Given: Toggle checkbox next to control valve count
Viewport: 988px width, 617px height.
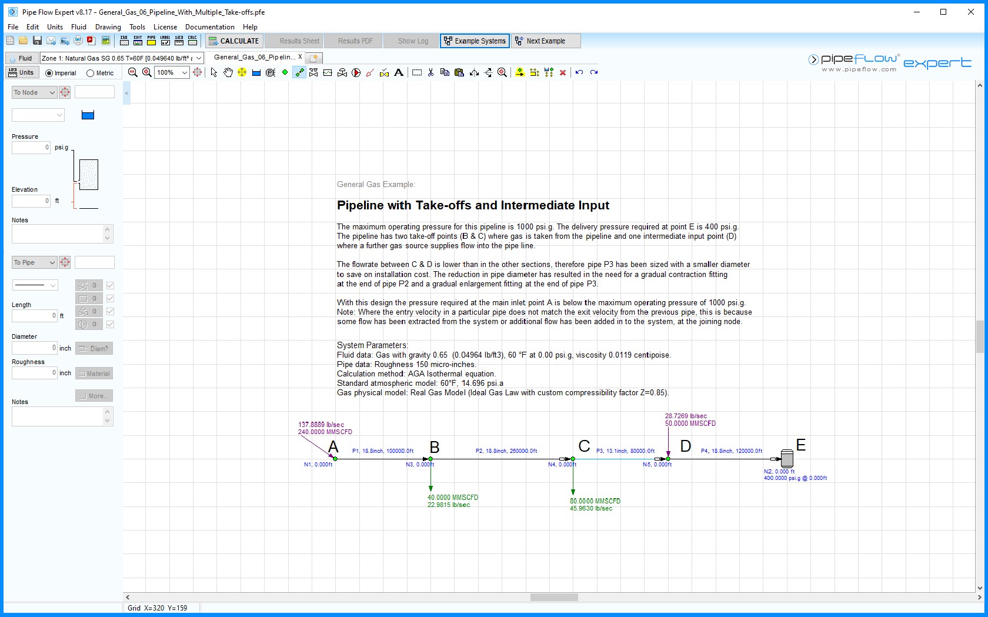Looking at the screenshot, I should tap(110, 311).
